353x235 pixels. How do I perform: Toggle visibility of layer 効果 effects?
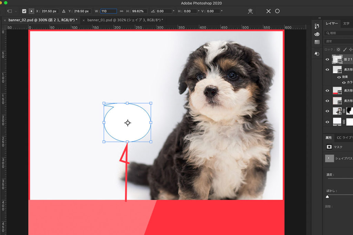pos(339,77)
